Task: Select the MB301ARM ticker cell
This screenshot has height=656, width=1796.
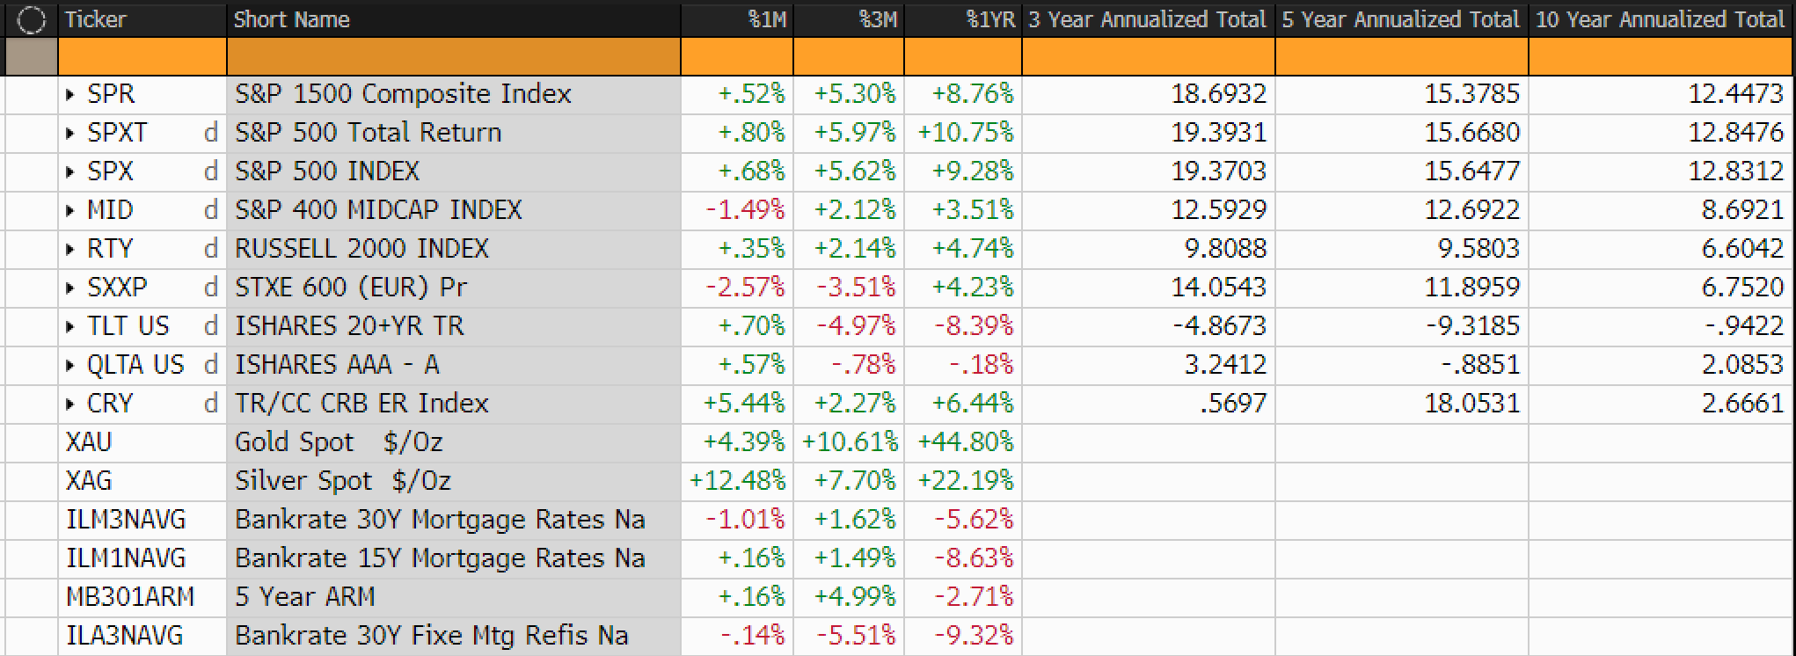Action: (142, 597)
